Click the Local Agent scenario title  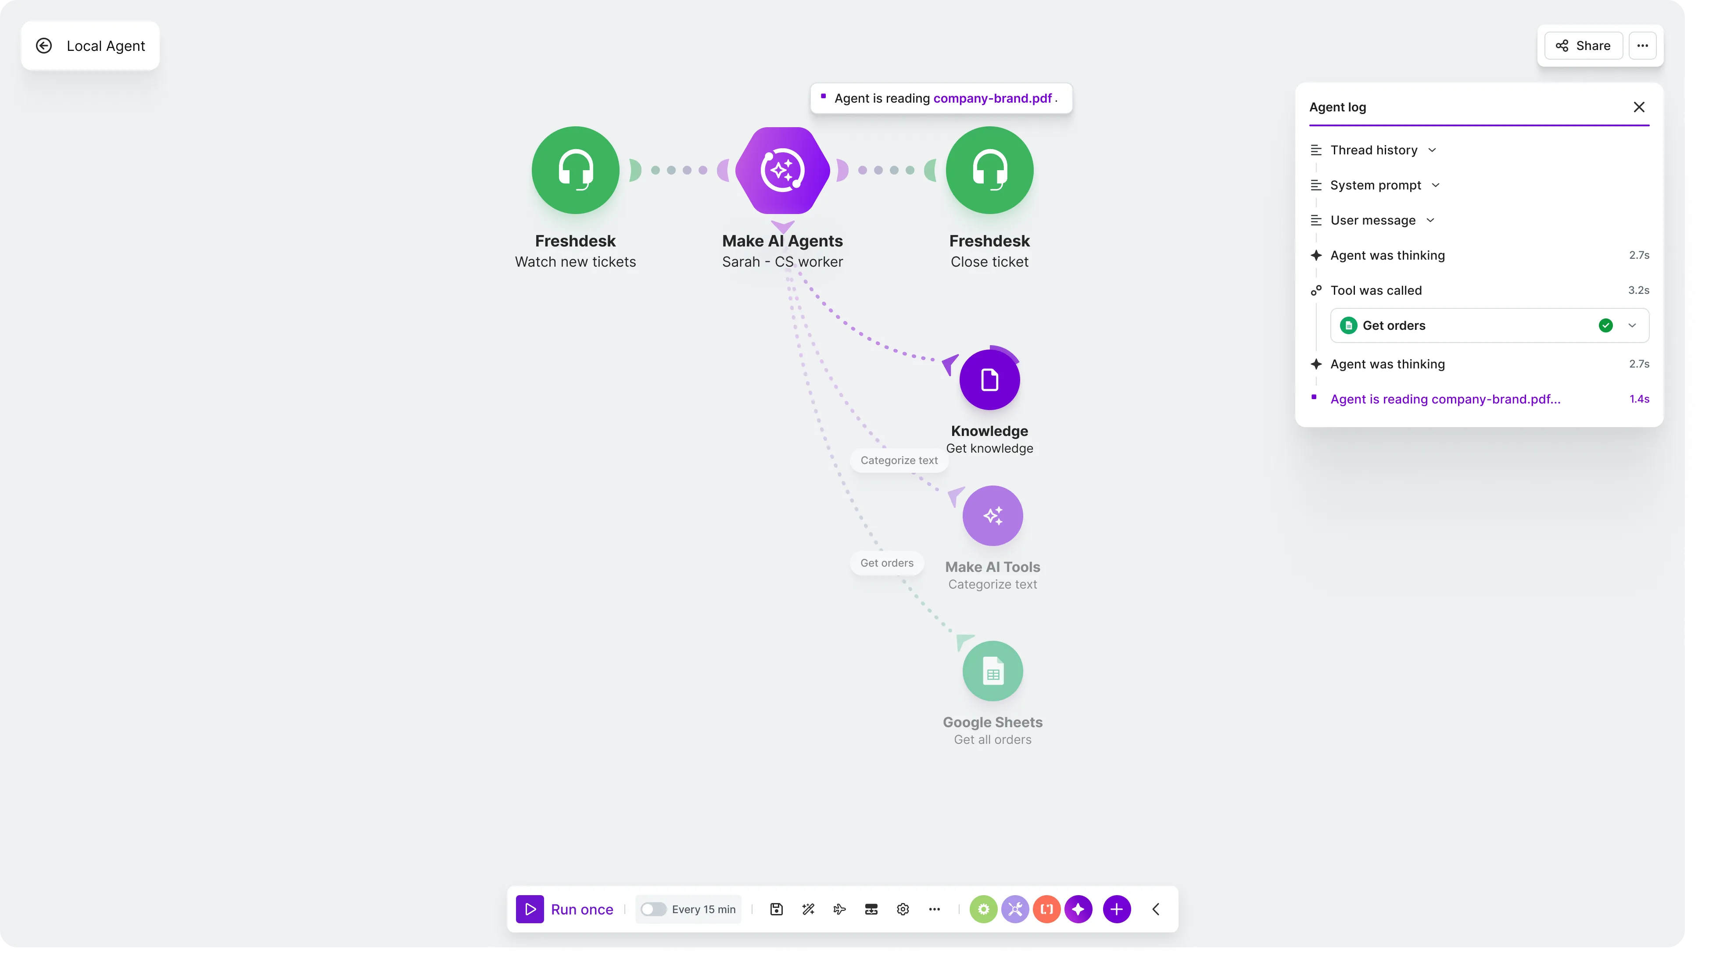(x=106, y=46)
